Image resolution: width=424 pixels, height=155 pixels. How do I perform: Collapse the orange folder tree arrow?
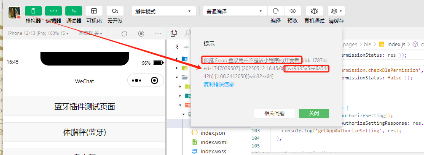click(x=180, y=105)
